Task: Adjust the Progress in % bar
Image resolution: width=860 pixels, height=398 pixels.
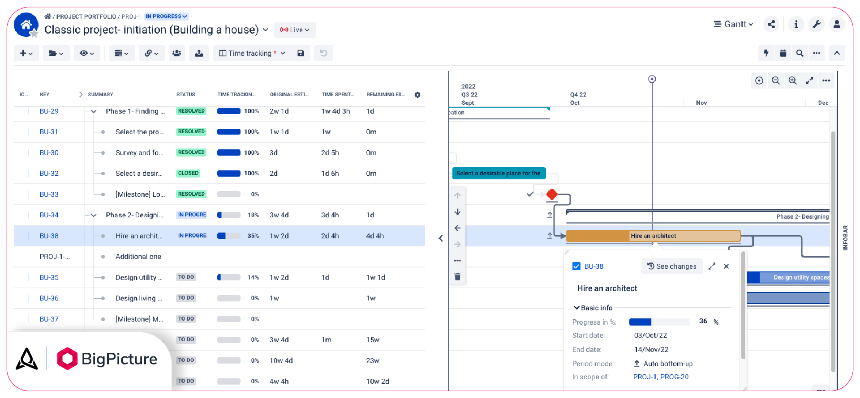Action: coord(659,322)
